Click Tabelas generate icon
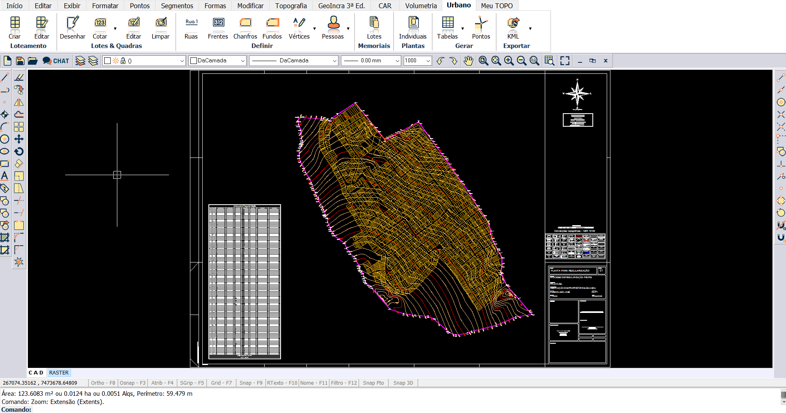The height and width of the screenshot is (413, 786). 448,27
